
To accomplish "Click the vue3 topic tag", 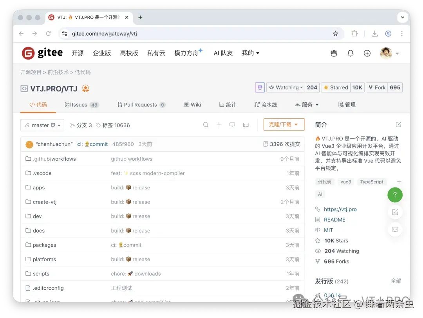I will click(x=346, y=182).
